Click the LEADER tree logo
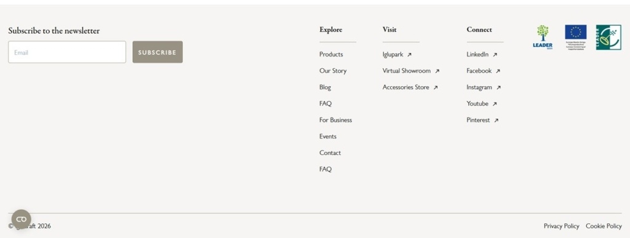630x238 pixels. [543, 38]
